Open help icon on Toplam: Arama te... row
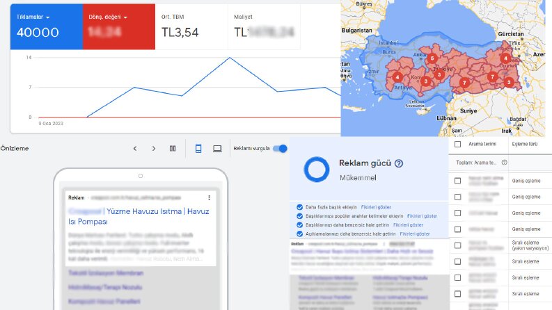This screenshot has width=552, height=310. pyautogui.click(x=504, y=163)
